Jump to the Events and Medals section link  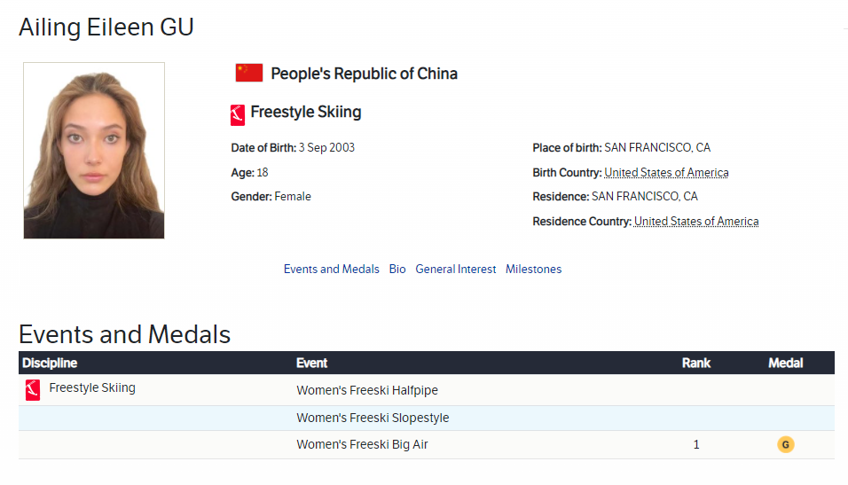[331, 269]
